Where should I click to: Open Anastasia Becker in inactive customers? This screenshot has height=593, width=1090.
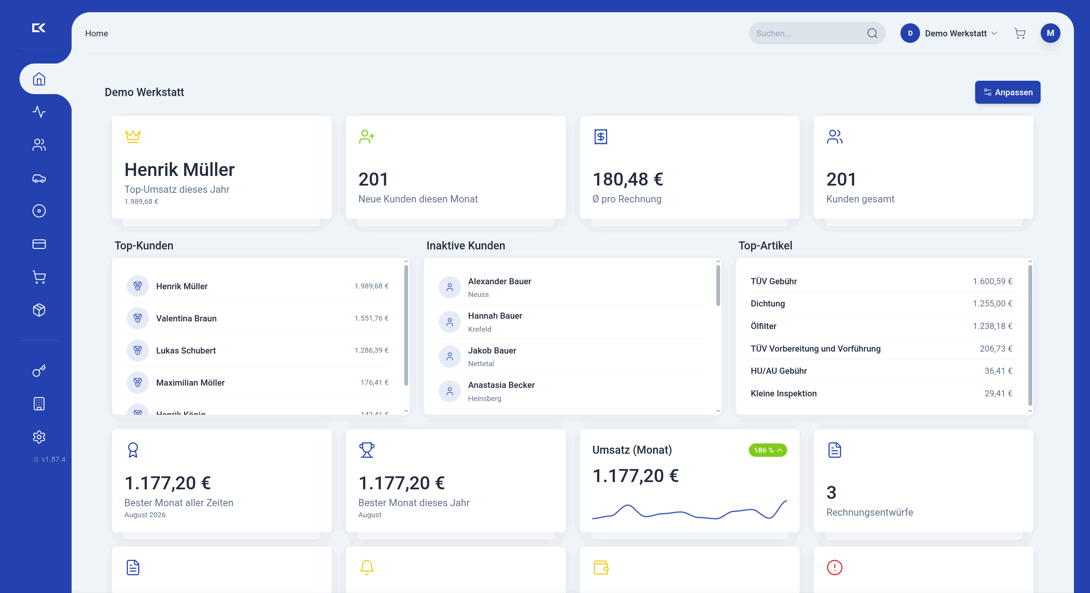(570, 392)
